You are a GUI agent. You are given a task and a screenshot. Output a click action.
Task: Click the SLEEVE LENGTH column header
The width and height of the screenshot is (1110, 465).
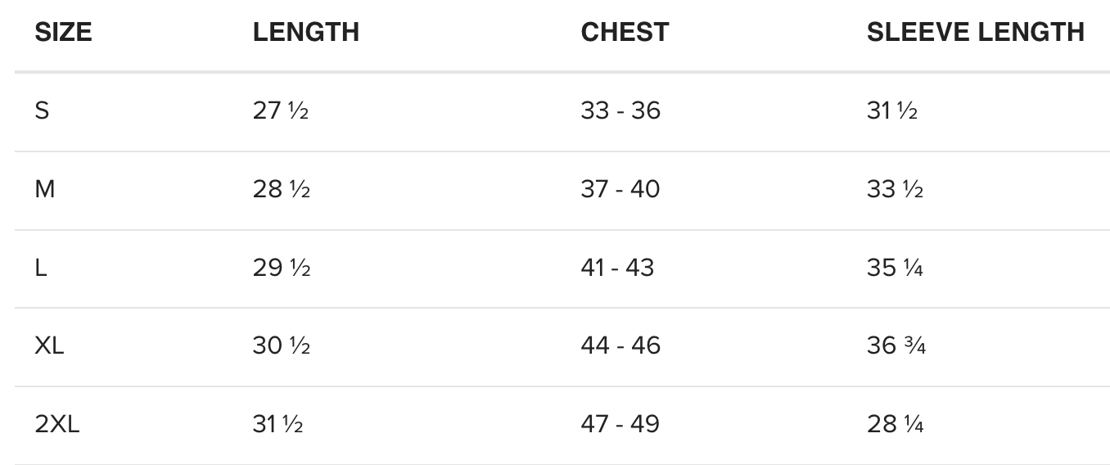(x=975, y=32)
